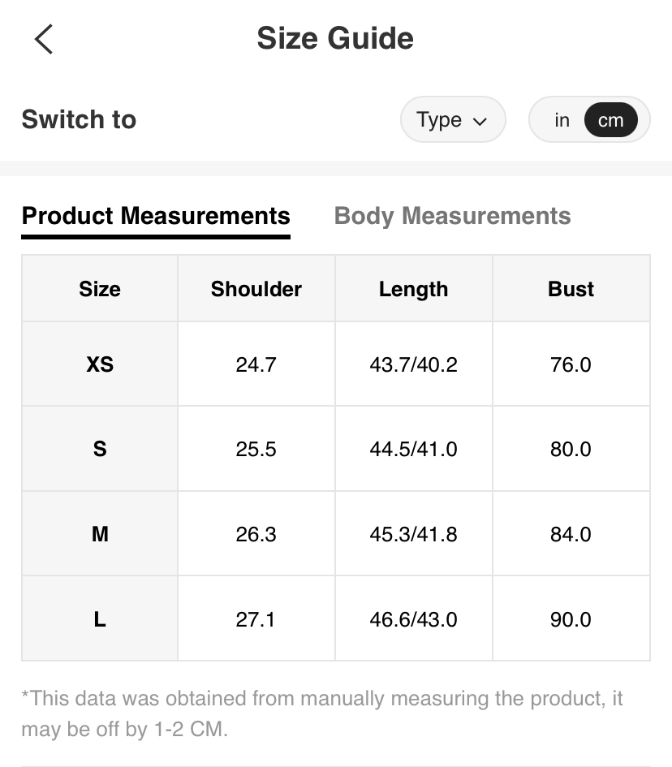
Task: Tap the back arrow icon
Action: pyautogui.click(x=44, y=39)
